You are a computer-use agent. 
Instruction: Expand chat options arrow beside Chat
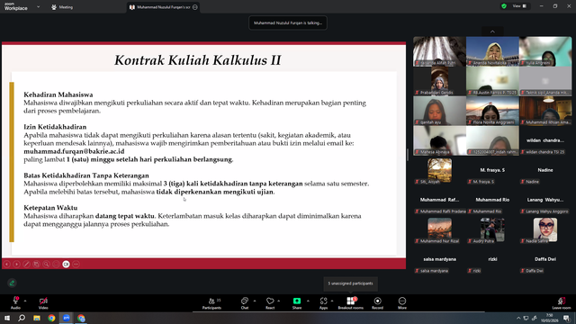tap(255, 301)
